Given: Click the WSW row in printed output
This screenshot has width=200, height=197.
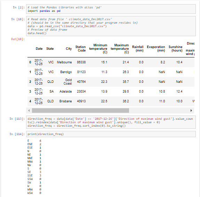Looking at the screenshot, I should (x=34, y=193).
